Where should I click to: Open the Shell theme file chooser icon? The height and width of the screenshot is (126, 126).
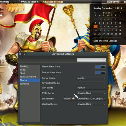[x=73, y=99]
